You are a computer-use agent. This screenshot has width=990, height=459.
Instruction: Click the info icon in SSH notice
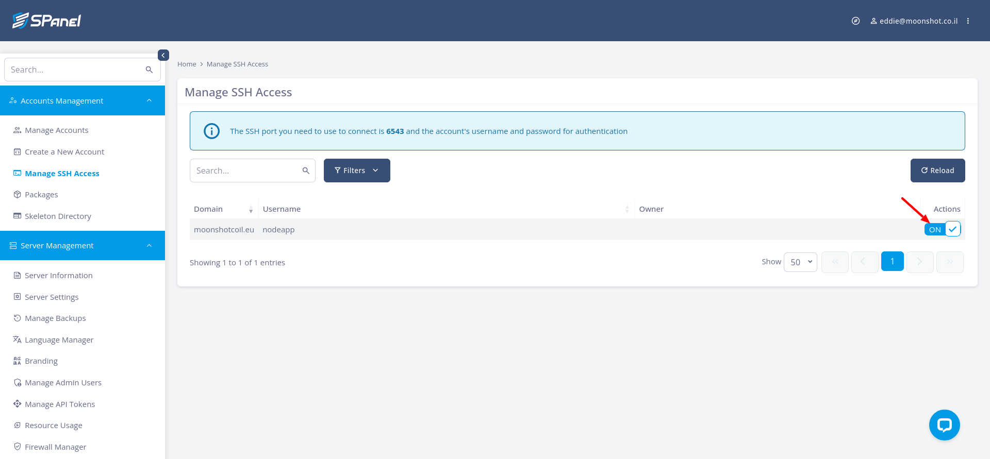click(x=211, y=131)
